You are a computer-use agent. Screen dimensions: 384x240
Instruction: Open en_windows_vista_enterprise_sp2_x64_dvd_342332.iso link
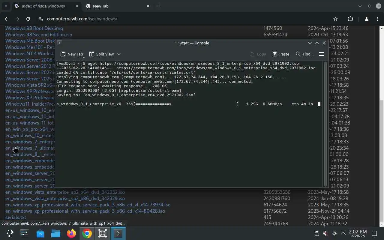click(65, 192)
